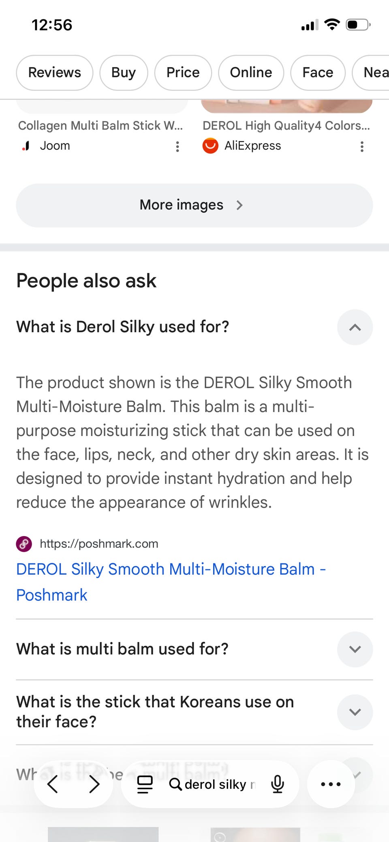Open options menu for Joom result
This screenshot has height=842, width=389.
pyautogui.click(x=177, y=146)
